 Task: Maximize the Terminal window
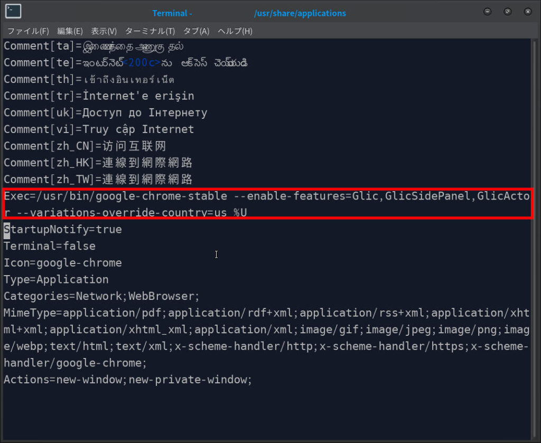[x=507, y=12]
